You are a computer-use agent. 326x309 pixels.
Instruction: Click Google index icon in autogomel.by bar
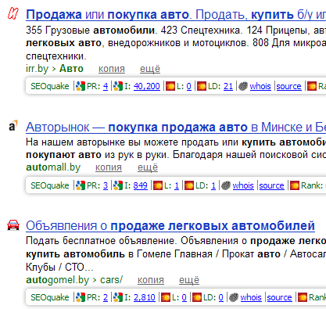pos(118,297)
